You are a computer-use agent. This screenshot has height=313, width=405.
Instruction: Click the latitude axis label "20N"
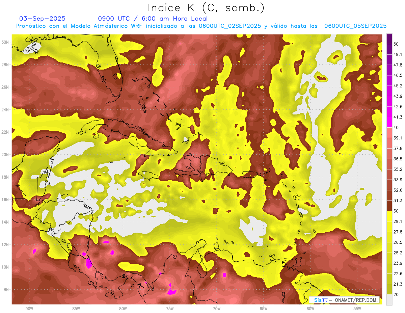coord(5,155)
